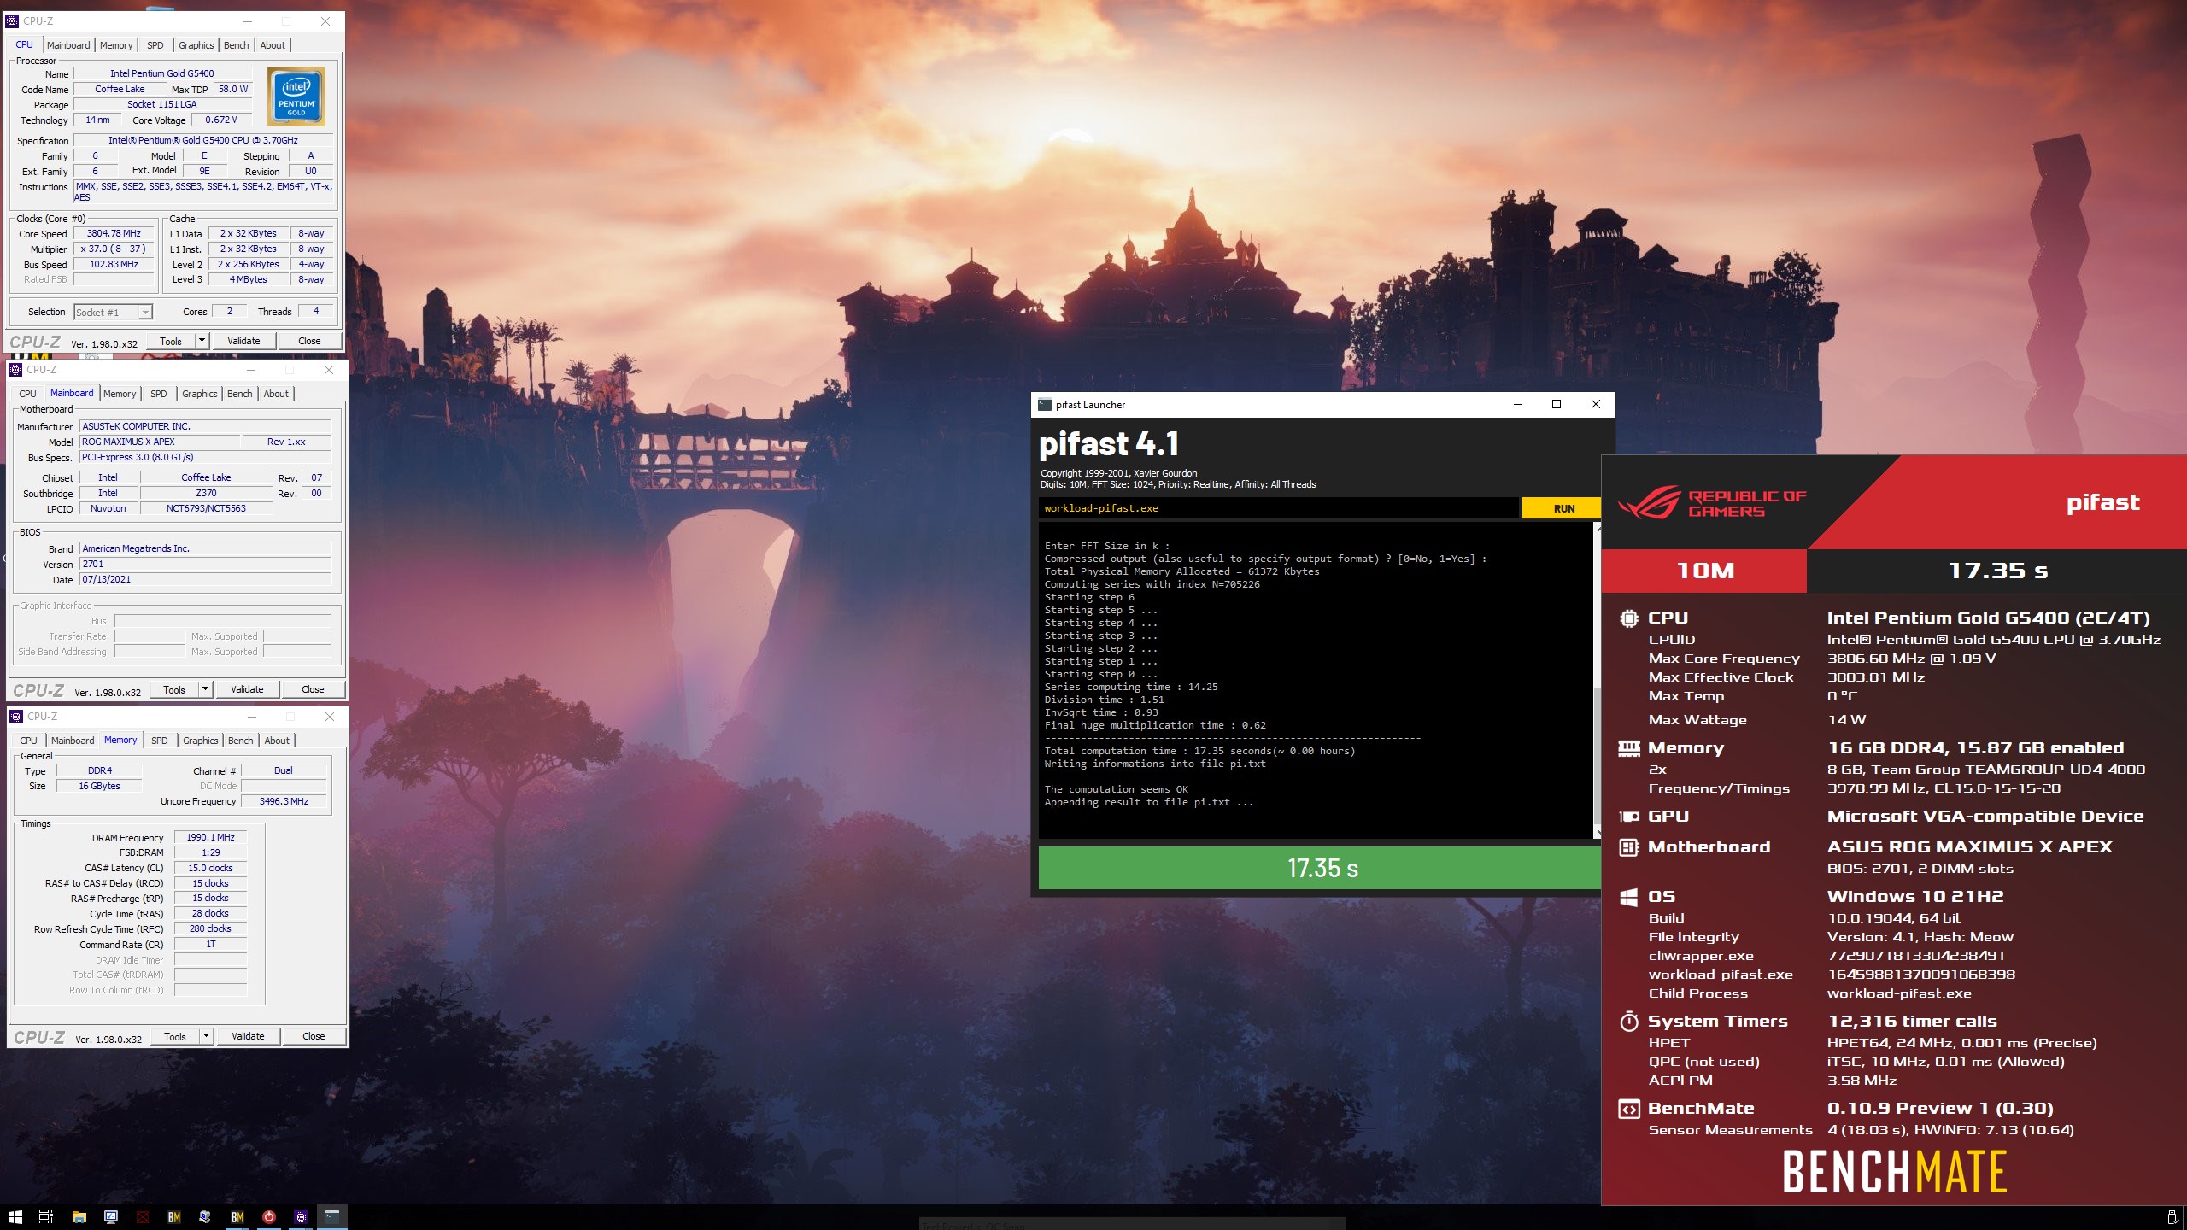Click the red power icon in taskbar
This screenshot has height=1230, width=2187.
[x=269, y=1217]
